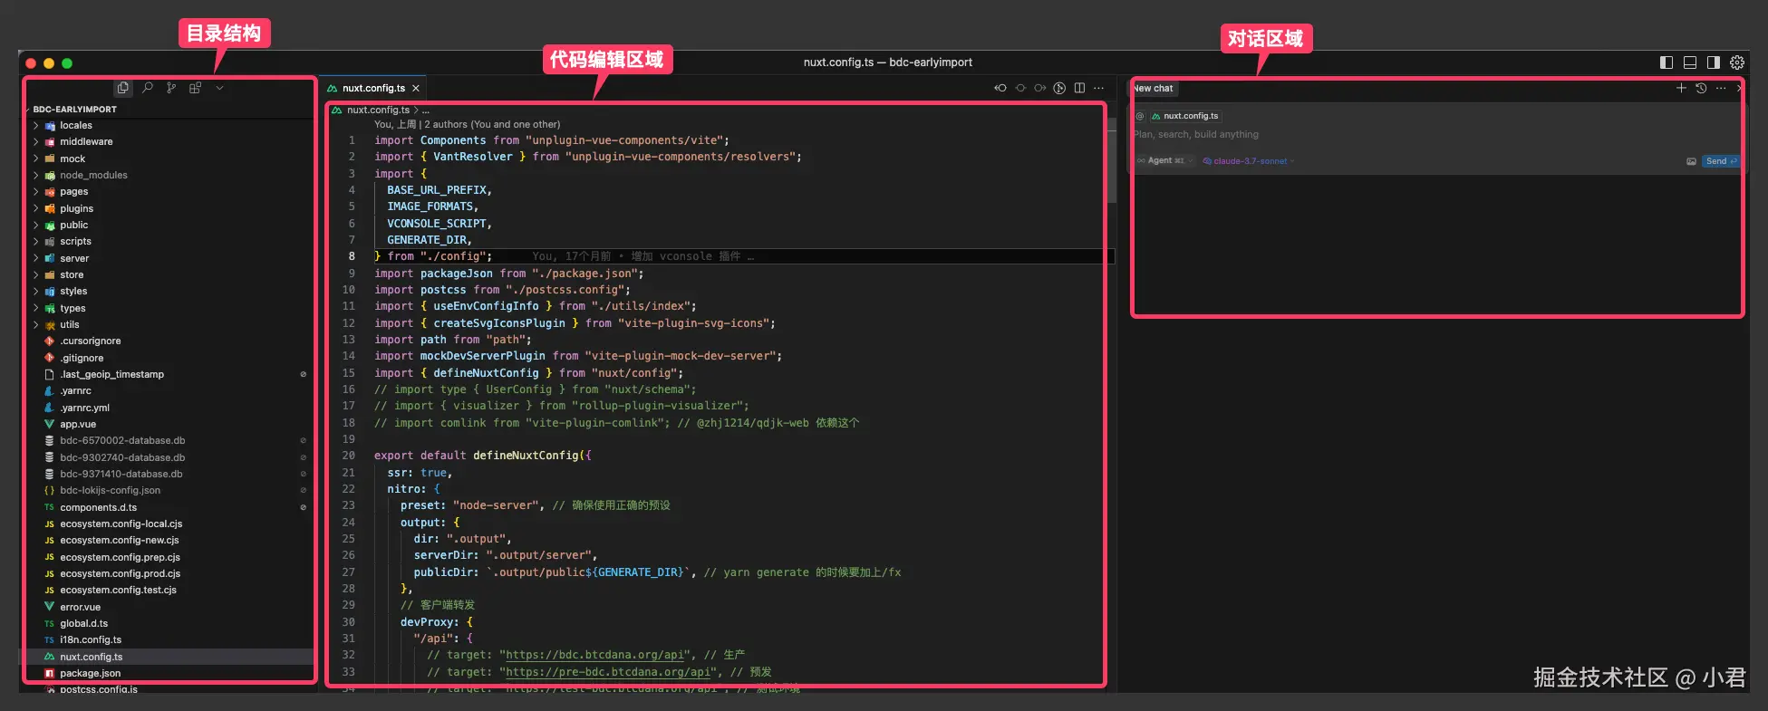
Task: Open the Search view icon
Action: coord(147,88)
